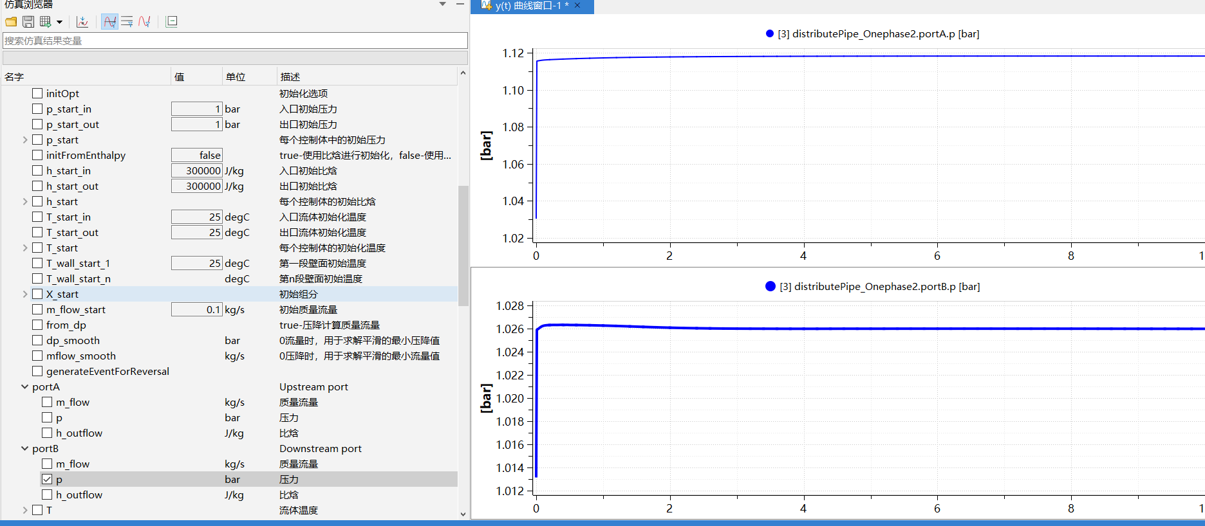Select the portA.p legend blue marker
The image size is (1205, 526).
tap(770, 33)
